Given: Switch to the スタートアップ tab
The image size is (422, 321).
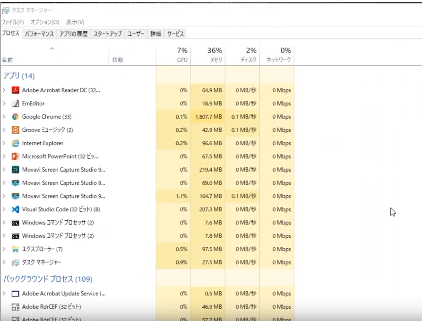Looking at the screenshot, I should point(107,34).
